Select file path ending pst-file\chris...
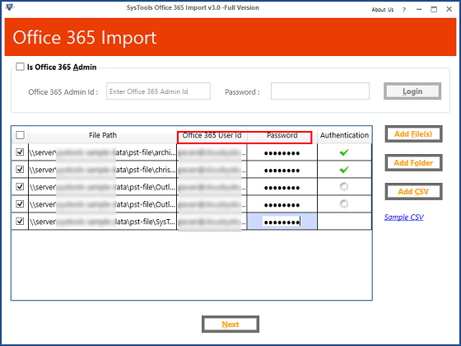The image size is (461, 346). tap(102, 170)
